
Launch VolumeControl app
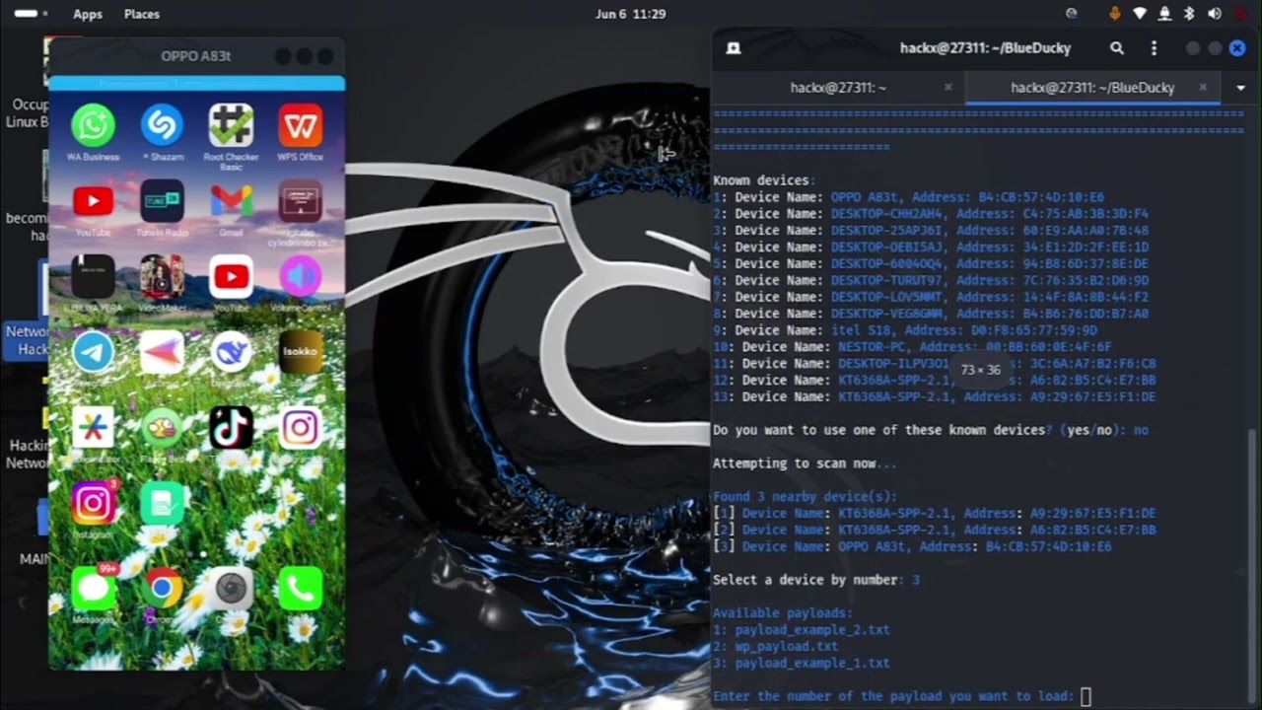[301, 278]
